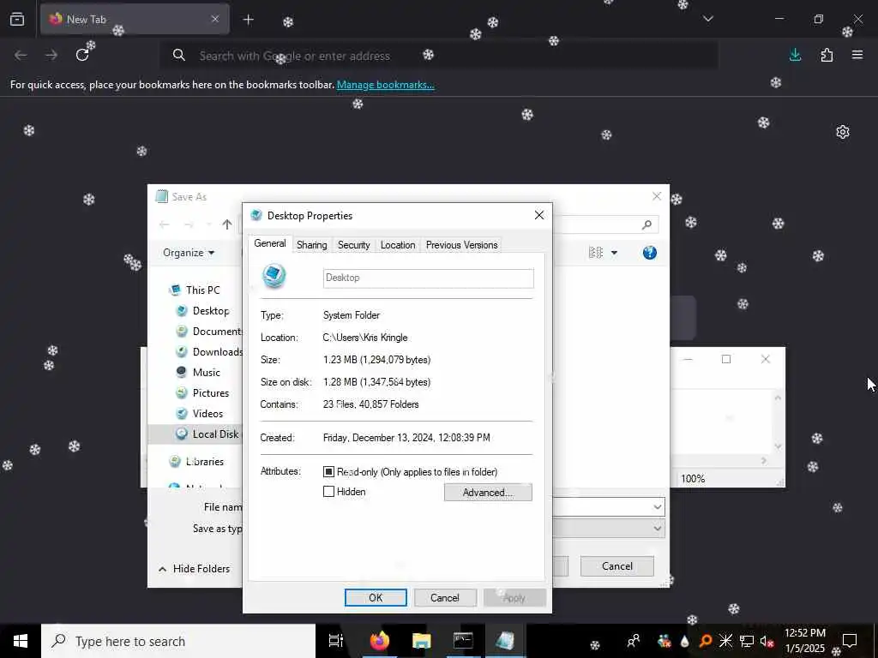Open the list all tabs chevron
878x658 pixels.
708,19
